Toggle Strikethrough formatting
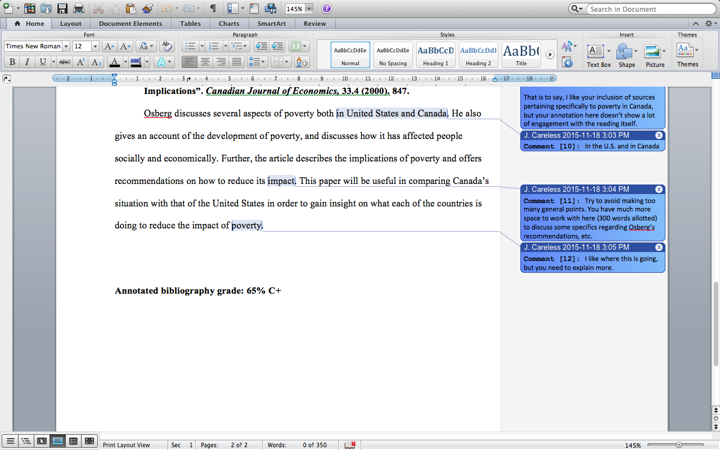 pos(65,62)
